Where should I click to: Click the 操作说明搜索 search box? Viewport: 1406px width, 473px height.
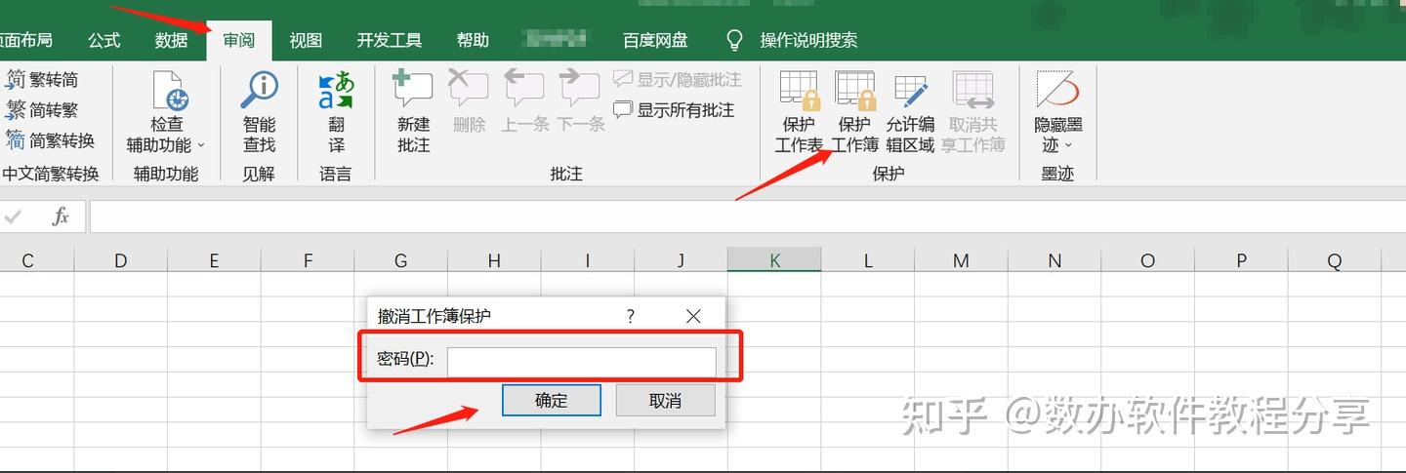coord(808,40)
